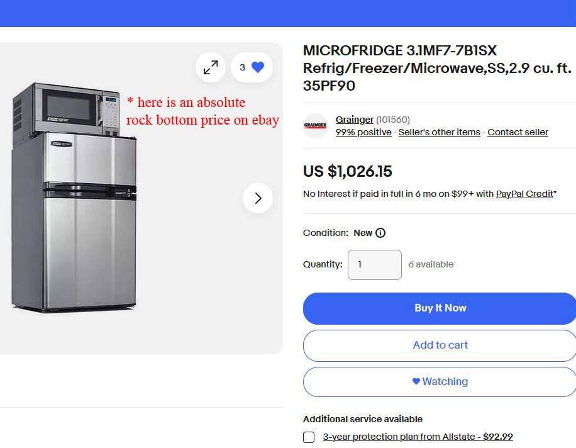Viewport: 576px width, 448px height.
Task: Open Seller's other items link
Action: (x=439, y=132)
